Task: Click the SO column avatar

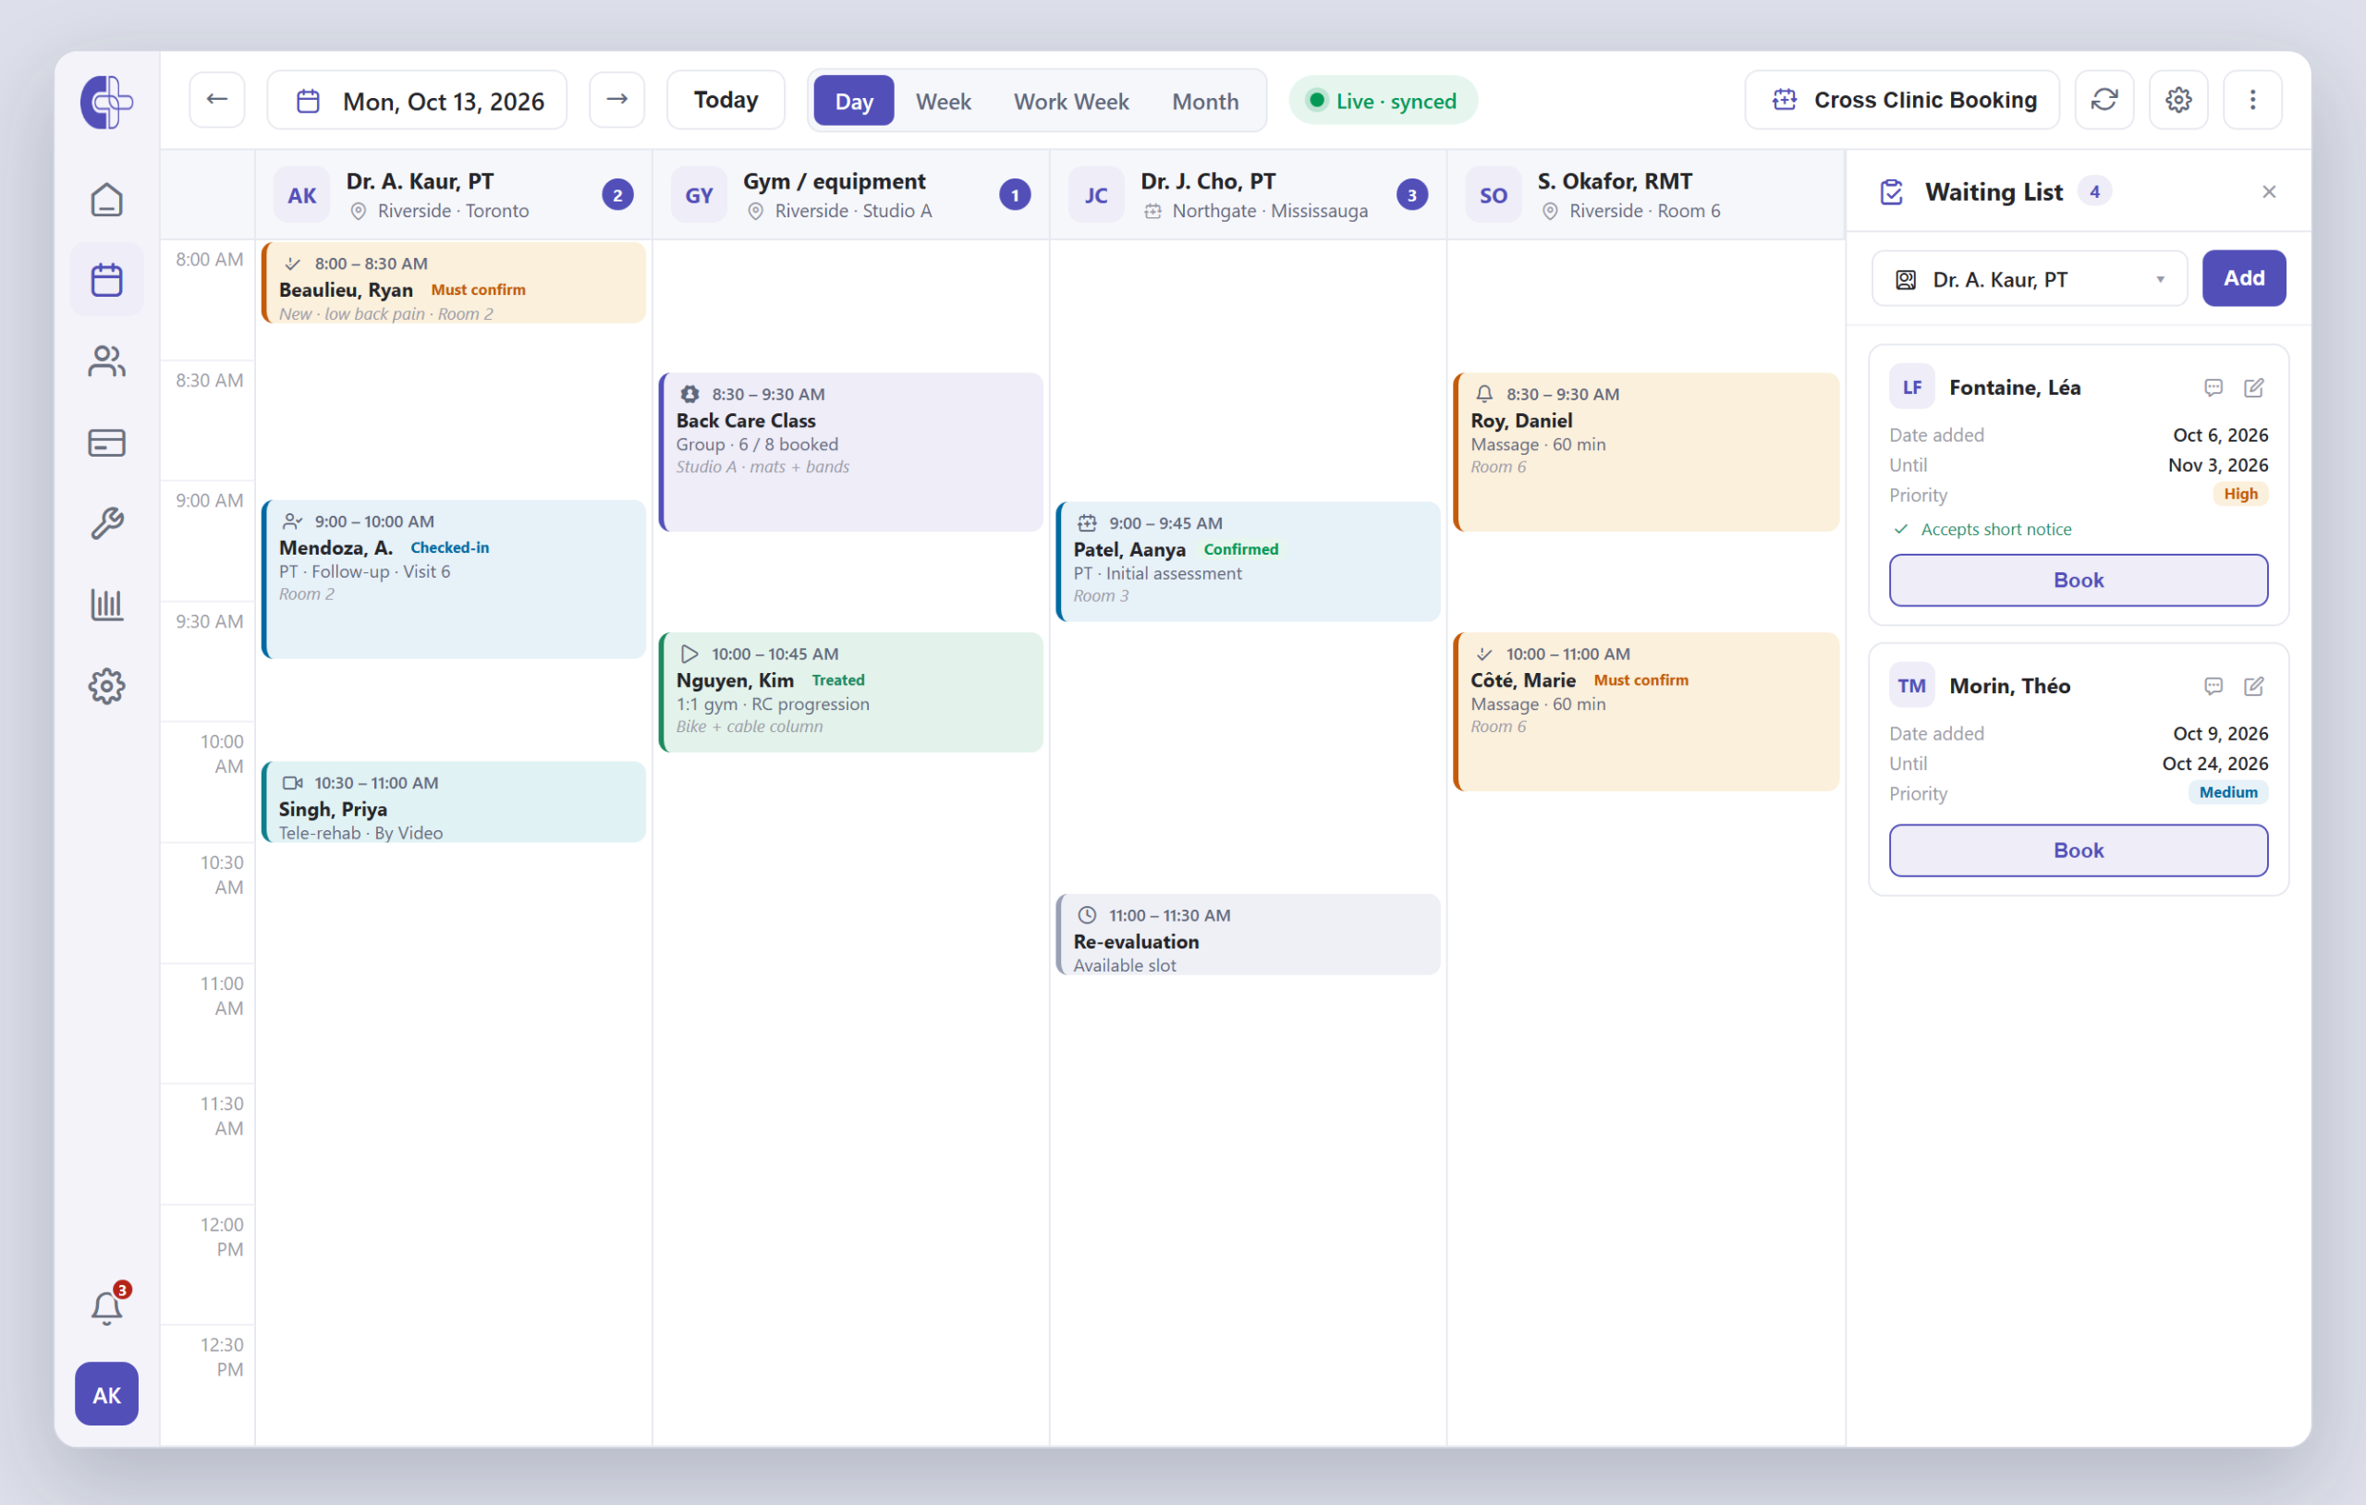Action: click(x=1494, y=195)
